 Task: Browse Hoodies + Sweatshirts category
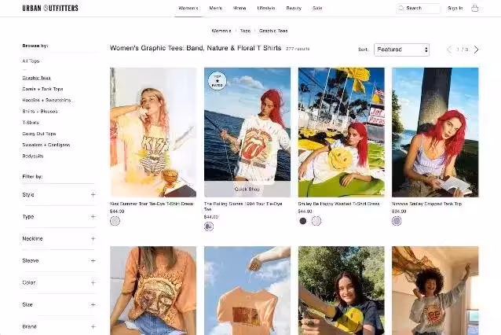47,100
